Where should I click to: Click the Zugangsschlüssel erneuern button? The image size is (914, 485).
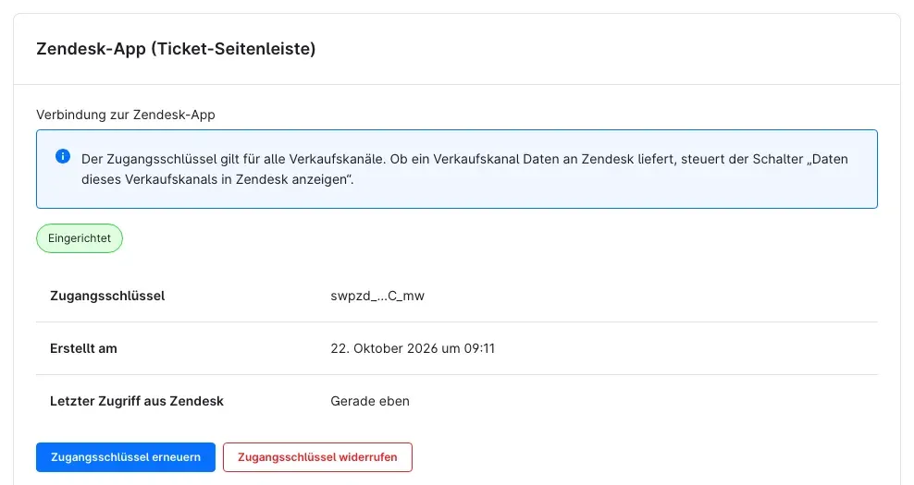coord(126,457)
